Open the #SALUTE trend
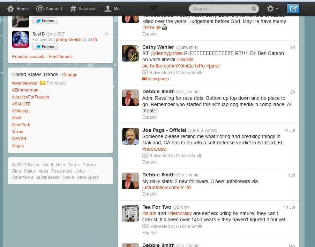The height and width of the screenshot is (247, 315). click(21, 104)
